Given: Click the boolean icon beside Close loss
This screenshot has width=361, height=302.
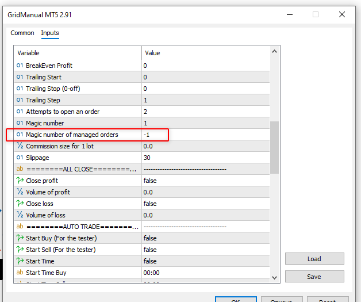Looking at the screenshot, I should coord(20,204).
